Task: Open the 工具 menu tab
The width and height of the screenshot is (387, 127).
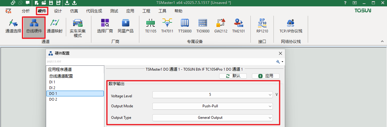Action: [x=162, y=11]
